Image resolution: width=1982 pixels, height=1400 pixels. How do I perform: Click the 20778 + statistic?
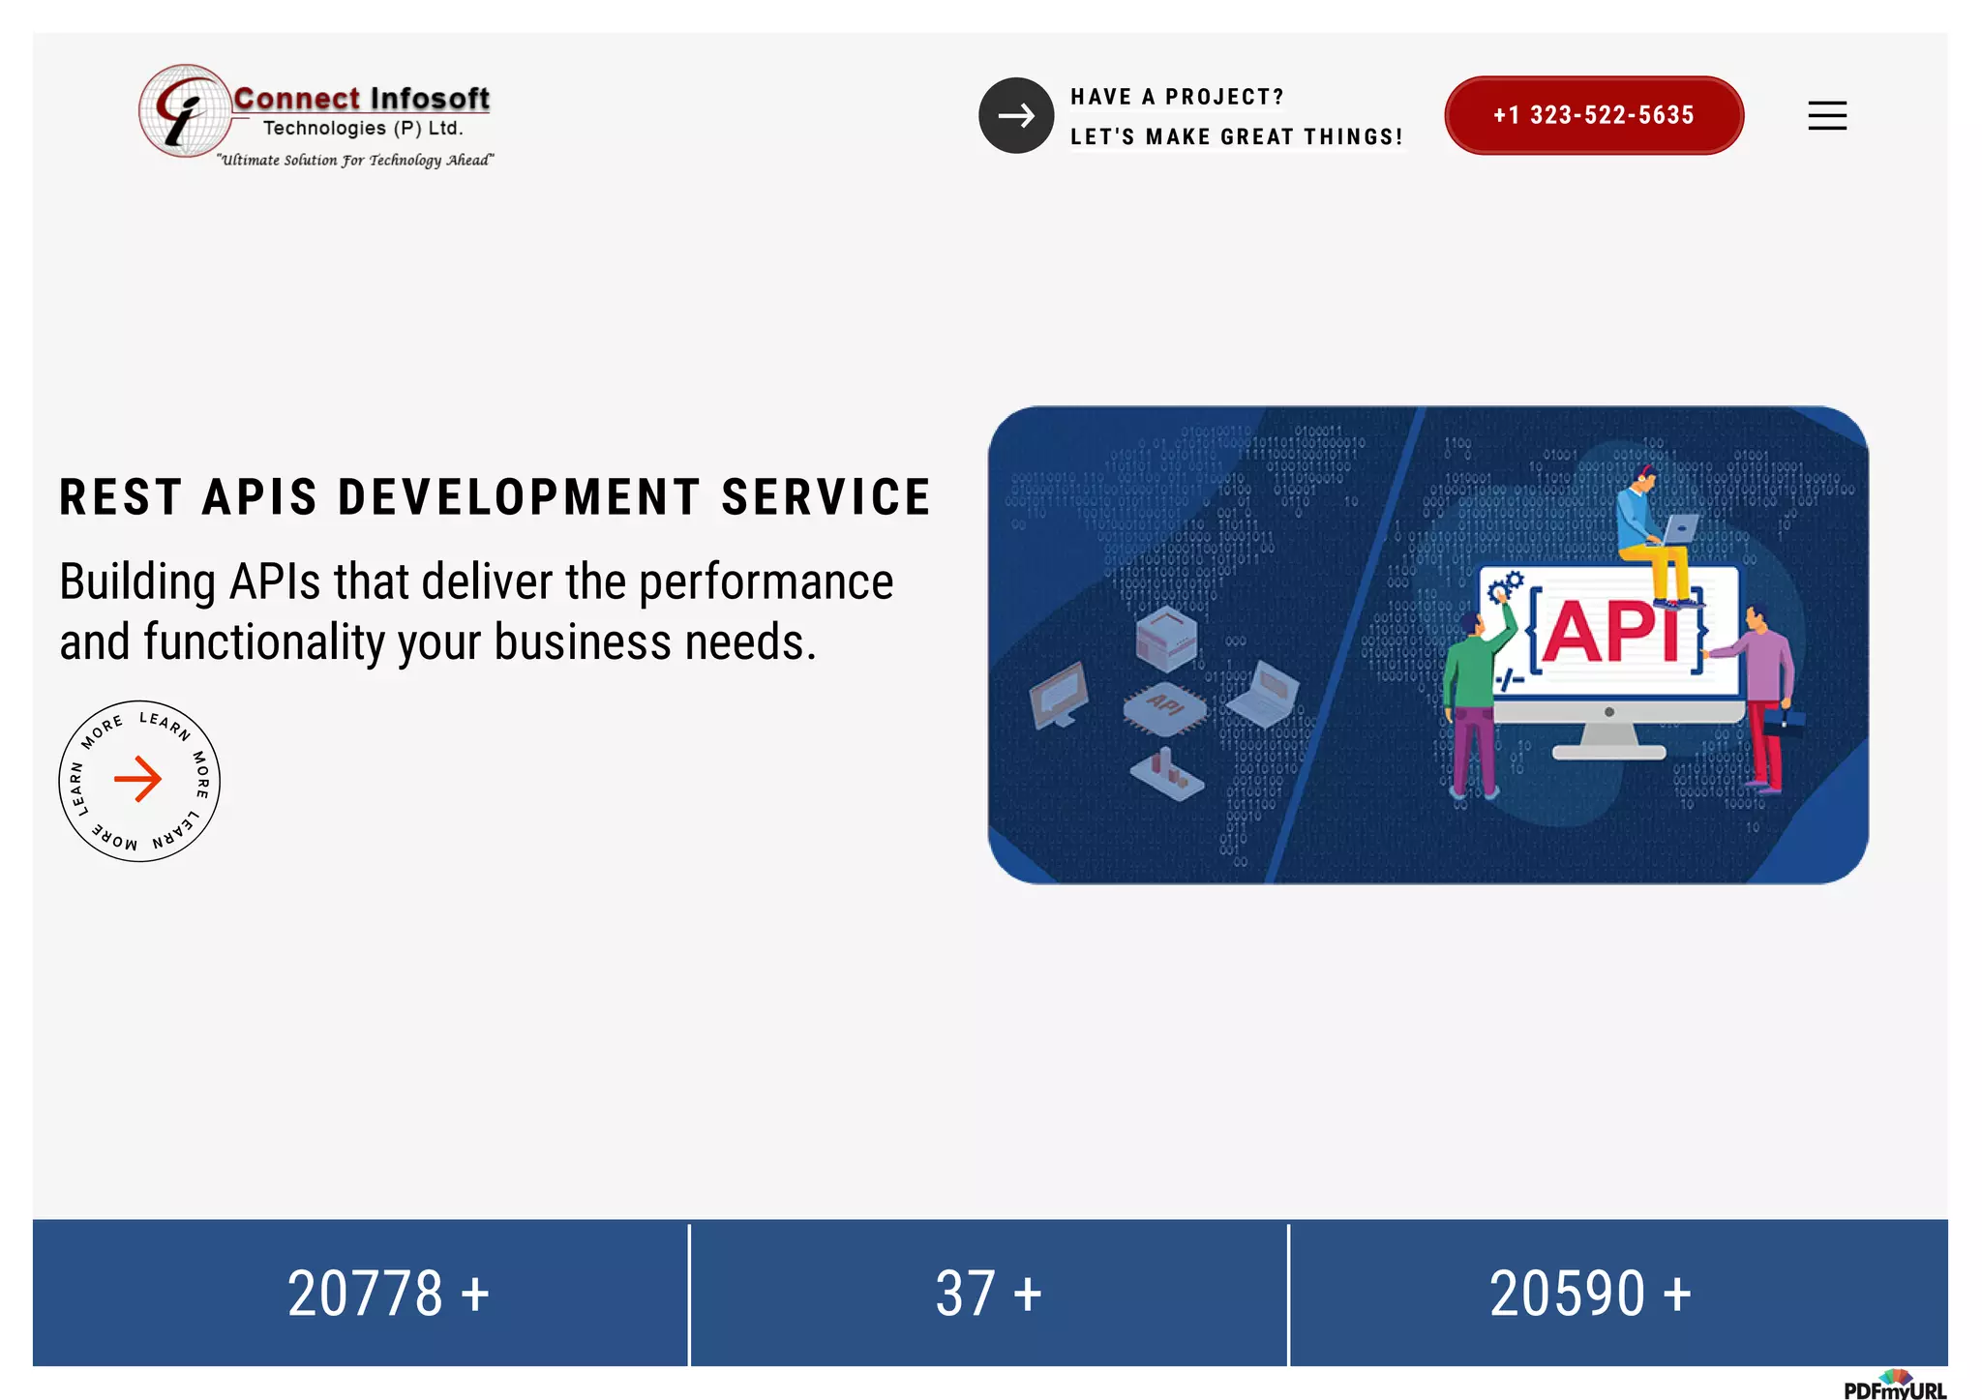pyautogui.click(x=388, y=1294)
